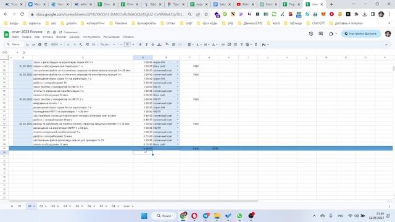Toggle the Create a filter funnel
Viewport: 395px width, 222px height.
tap(241, 44)
